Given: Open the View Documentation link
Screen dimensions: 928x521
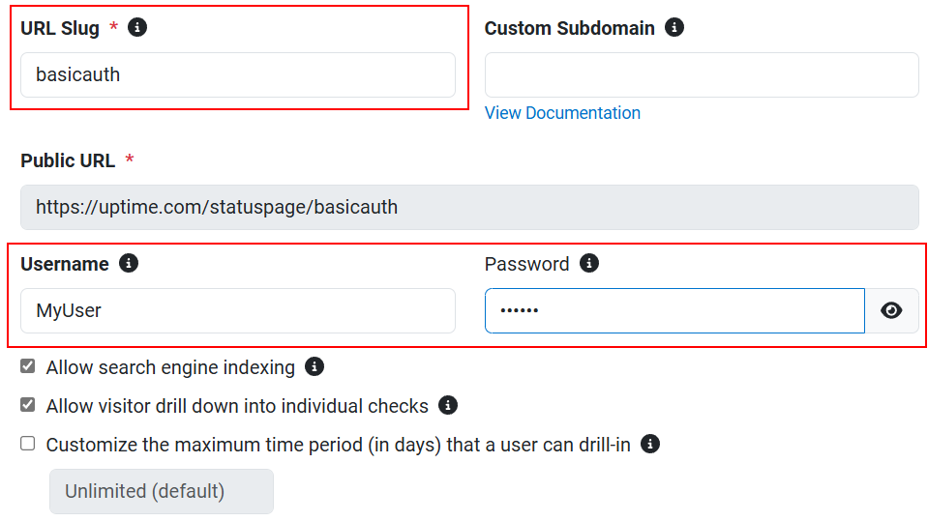Looking at the screenshot, I should (562, 113).
